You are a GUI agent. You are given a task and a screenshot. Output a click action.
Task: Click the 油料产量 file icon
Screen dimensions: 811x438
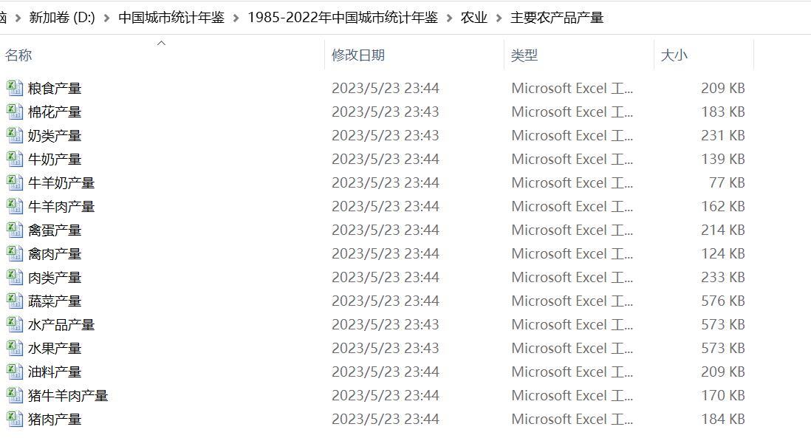[15, 372]
